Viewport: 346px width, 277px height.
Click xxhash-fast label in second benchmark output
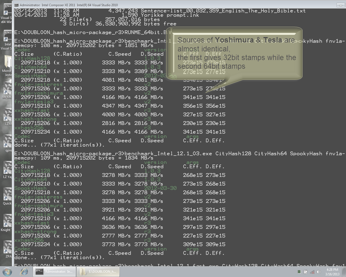(x=32, y=223)
